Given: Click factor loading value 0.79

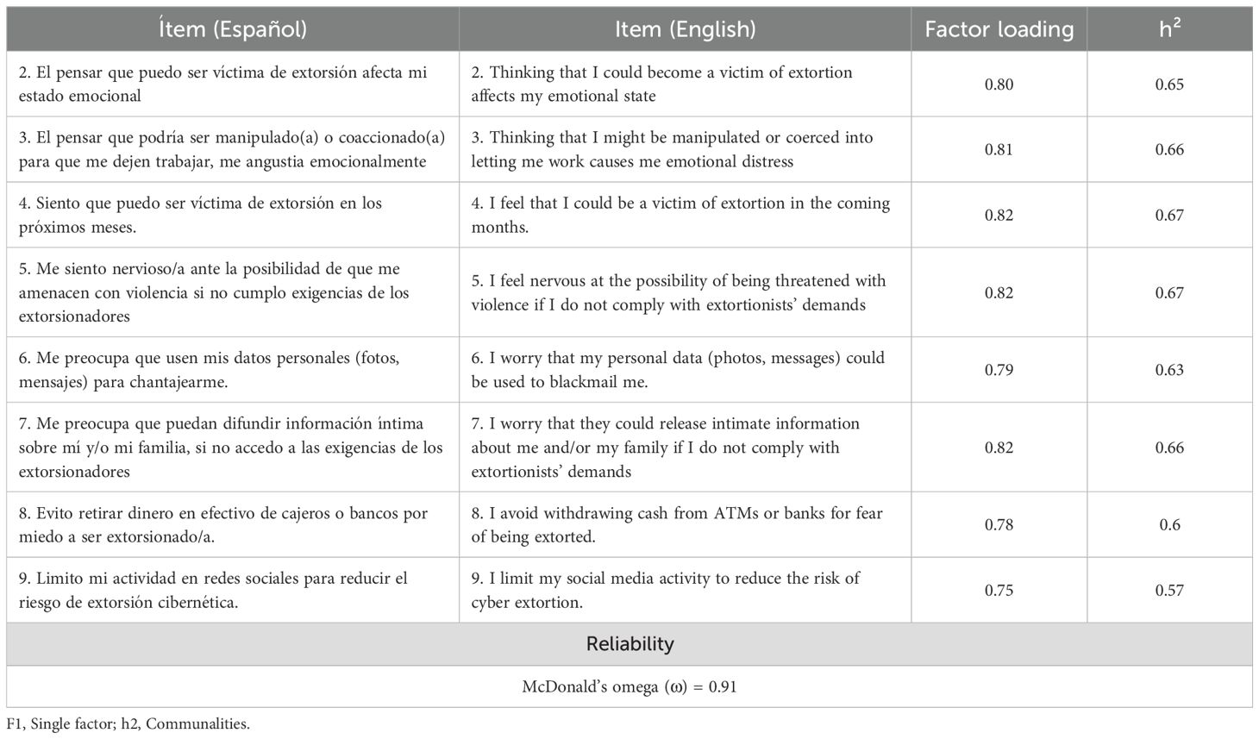Looking at the screenshot, I should (x=999, y=370).
